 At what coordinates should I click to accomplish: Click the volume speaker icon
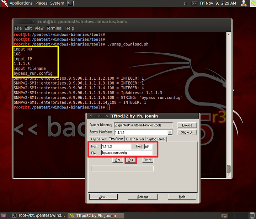coord(185,4)
